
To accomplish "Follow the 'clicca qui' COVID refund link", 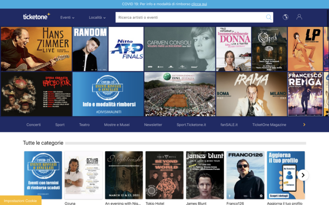I will coord(199,4).
